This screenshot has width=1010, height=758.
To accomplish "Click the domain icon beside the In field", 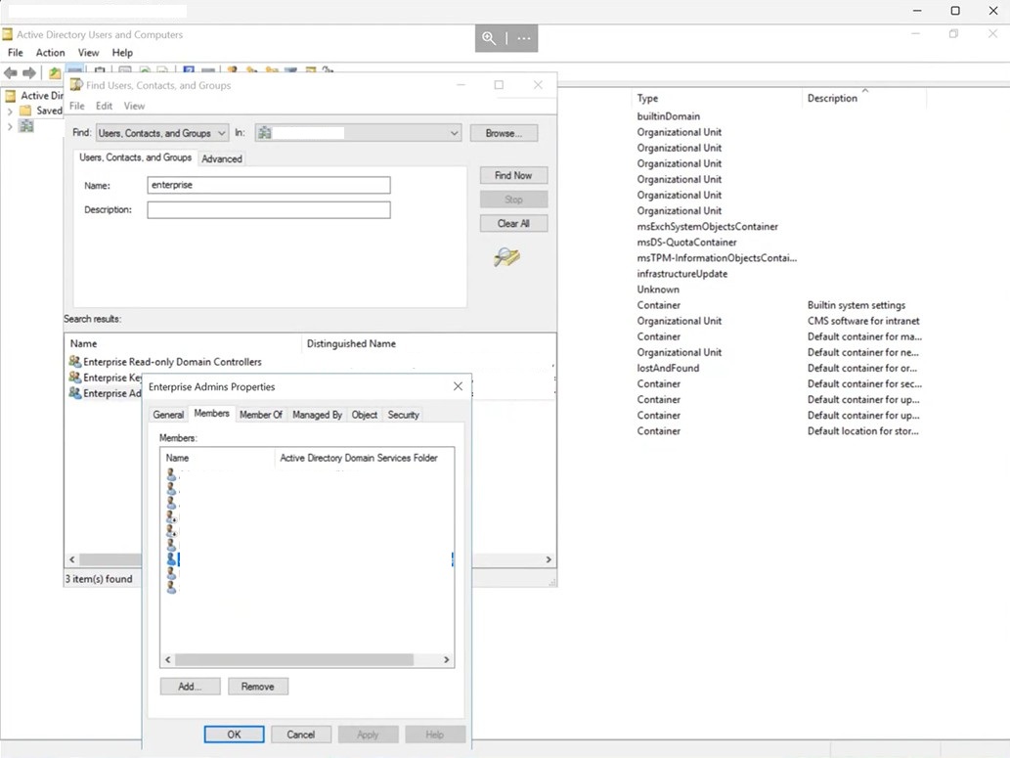I will (x=264, y=132).
